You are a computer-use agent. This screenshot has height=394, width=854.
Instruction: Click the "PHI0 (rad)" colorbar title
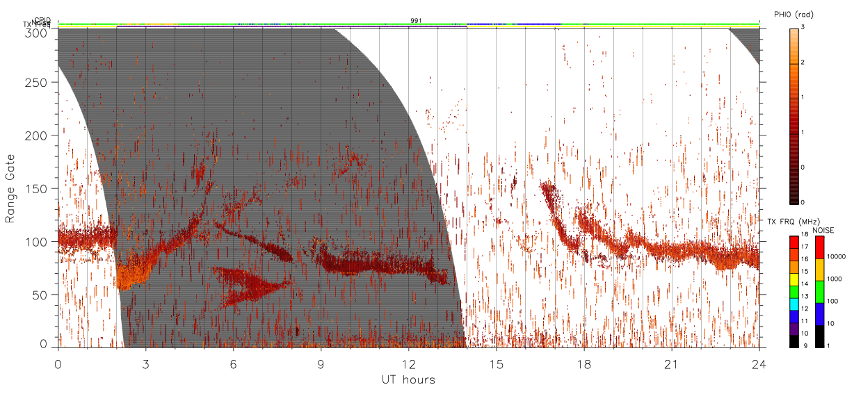click(794, 14)
